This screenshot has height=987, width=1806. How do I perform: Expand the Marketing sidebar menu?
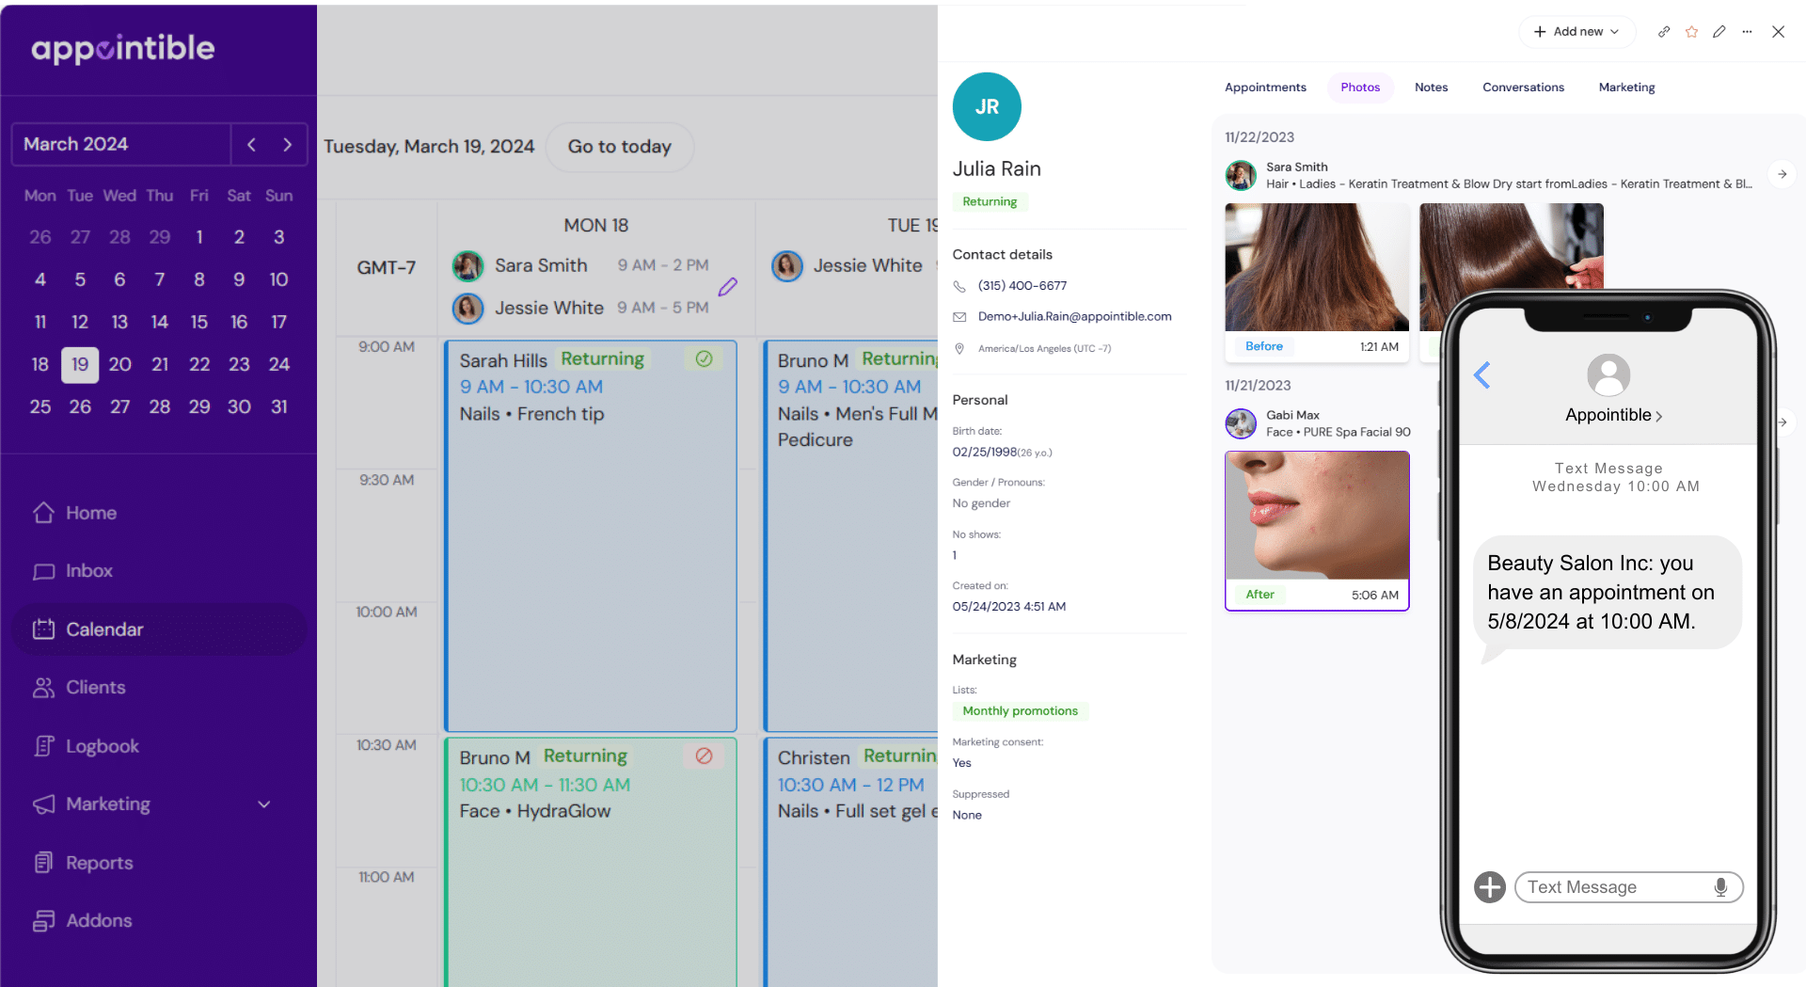263,804
